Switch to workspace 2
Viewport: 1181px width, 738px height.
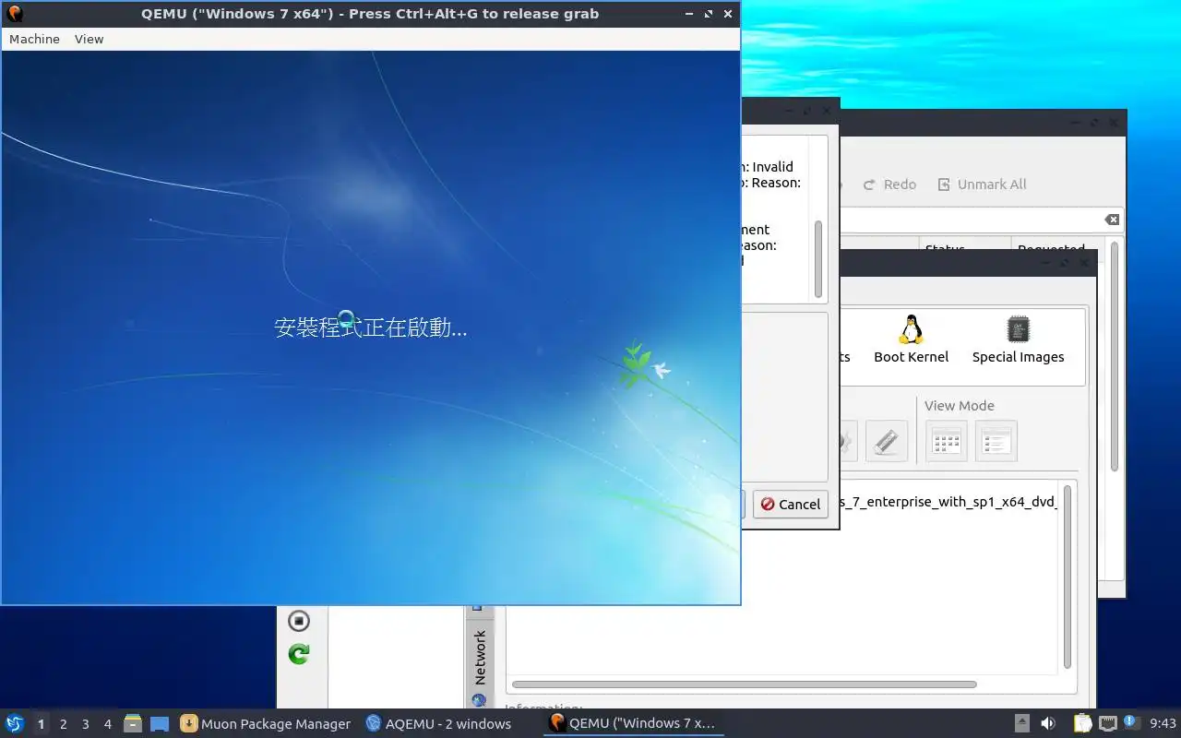click(x=63, y=724)
